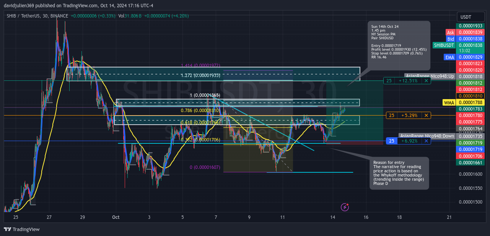
Task: Click the 0.00001600 price scale value
Action: pos(470,174)
